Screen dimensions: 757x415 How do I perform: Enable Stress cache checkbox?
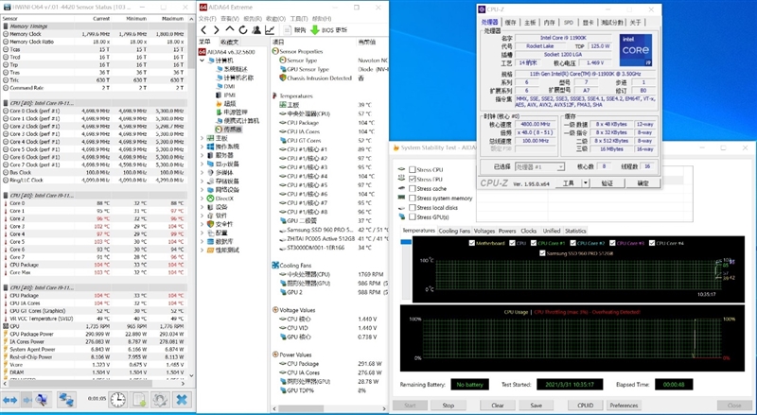(413, 189)
